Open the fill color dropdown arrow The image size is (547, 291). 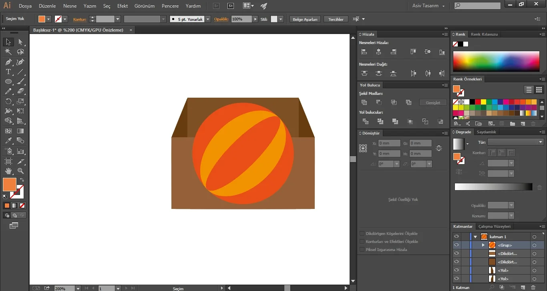[49, 19]
